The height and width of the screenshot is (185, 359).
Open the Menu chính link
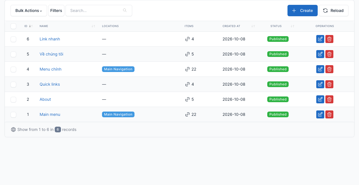pyautogui.click(x=50, y=69)
